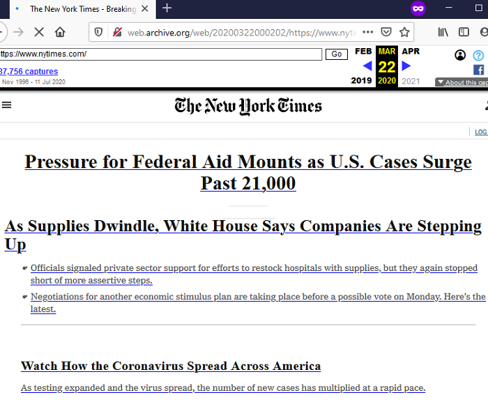Screen dimensions: 488x411
Task: Go to next capture blue arrow
Action: tap(406, 65)
